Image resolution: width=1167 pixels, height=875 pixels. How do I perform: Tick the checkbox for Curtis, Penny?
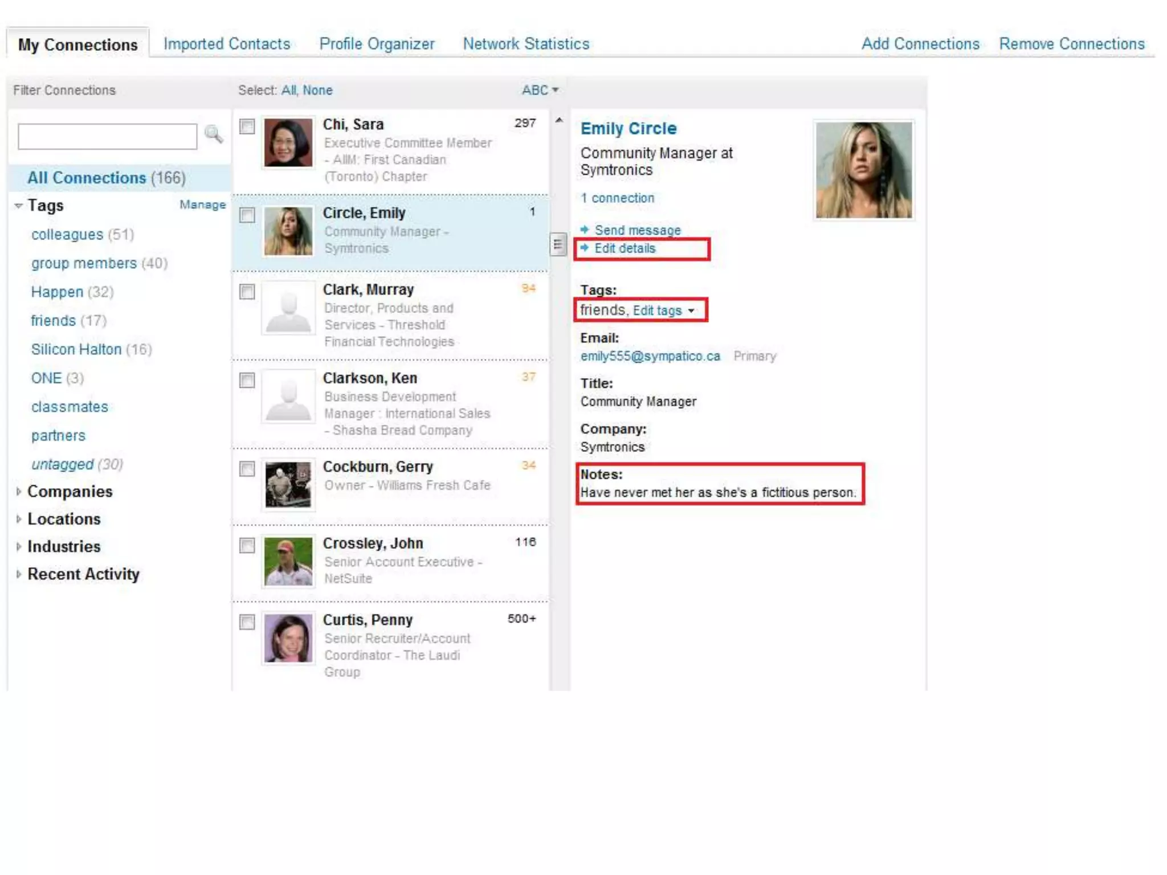247,622
